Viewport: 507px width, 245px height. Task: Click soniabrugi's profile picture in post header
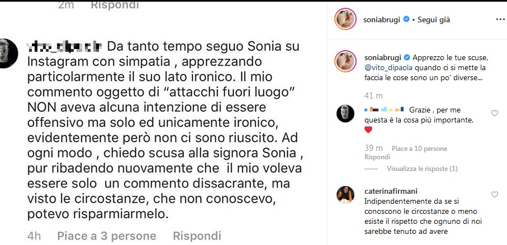click(345, 20)
